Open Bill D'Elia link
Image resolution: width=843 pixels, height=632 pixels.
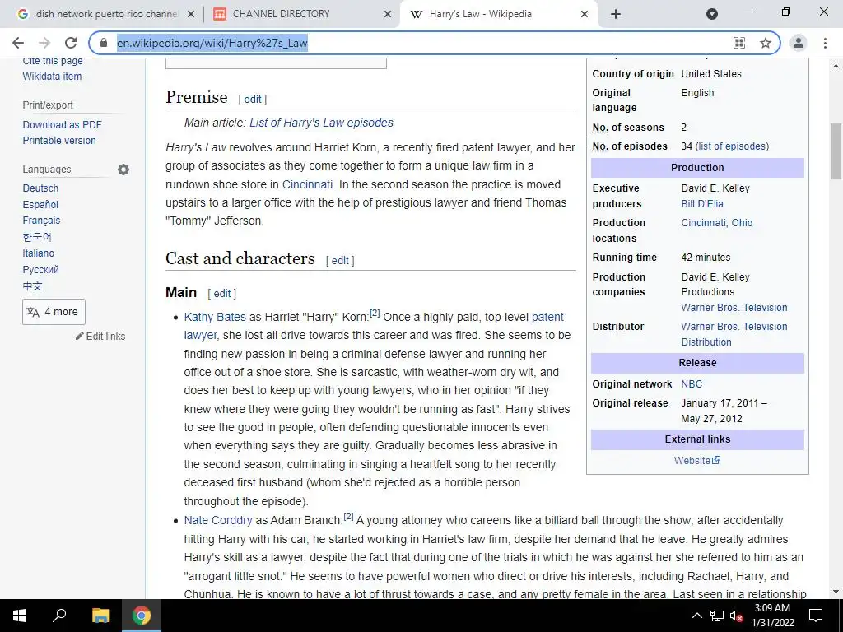click(702, 204)
